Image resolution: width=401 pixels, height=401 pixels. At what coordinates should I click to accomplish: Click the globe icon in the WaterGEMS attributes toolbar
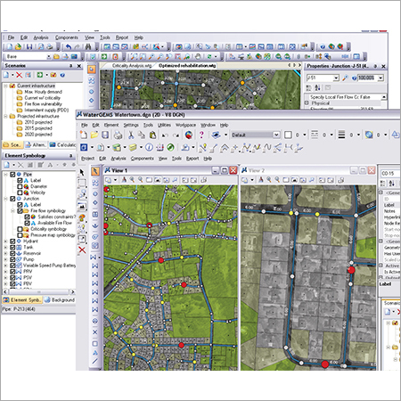(x=369, y=135)
